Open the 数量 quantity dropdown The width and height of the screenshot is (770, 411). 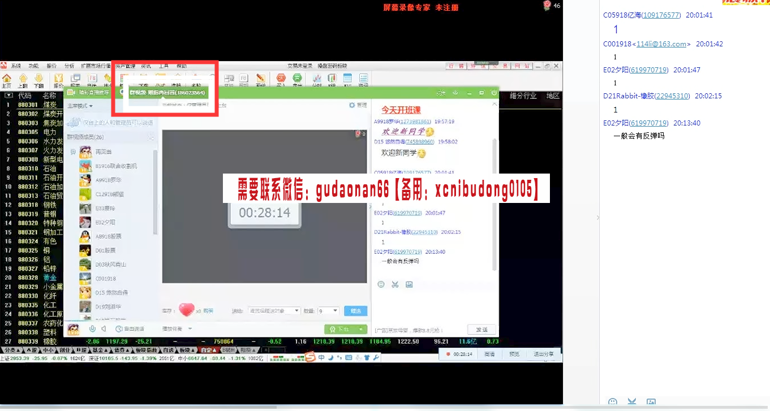click(x=328, y=311)
